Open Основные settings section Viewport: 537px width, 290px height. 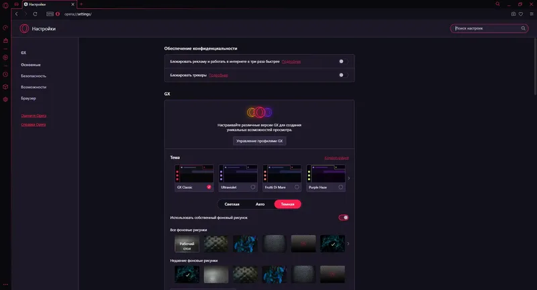[30, 64]
